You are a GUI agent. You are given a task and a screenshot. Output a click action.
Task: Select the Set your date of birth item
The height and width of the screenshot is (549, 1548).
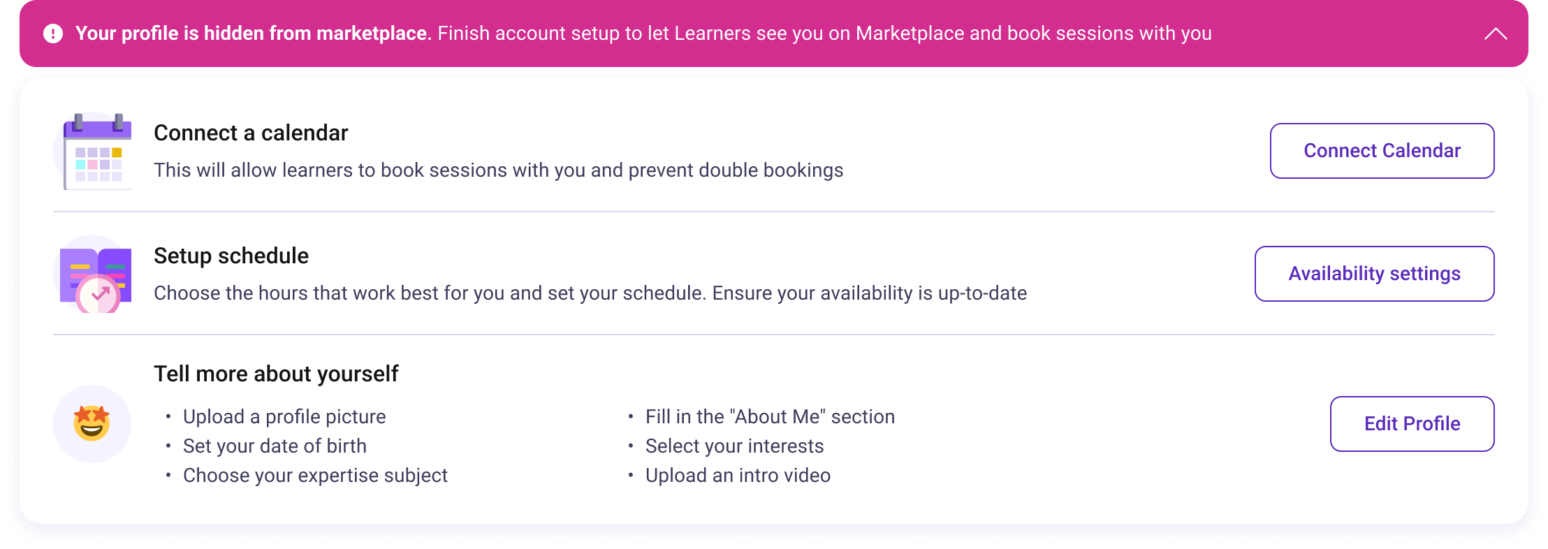click(275, 446)
